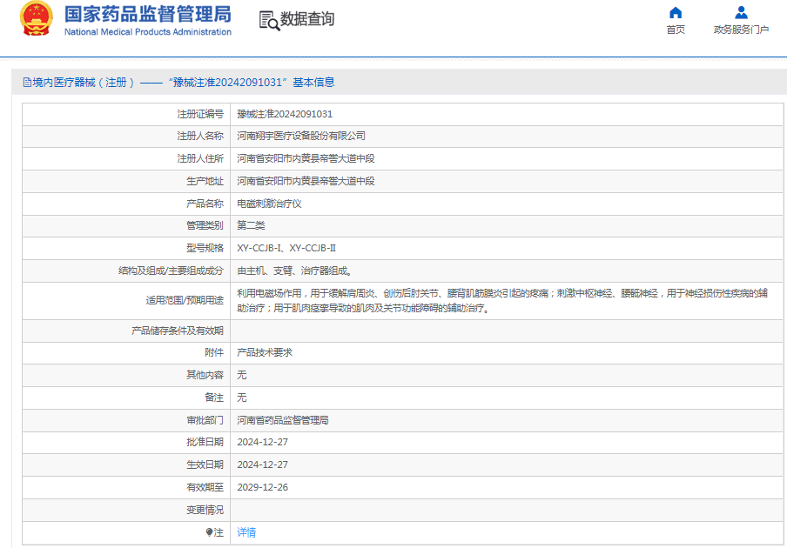
Task: Click the 型号规格 label
Action: tap(205, 248)
